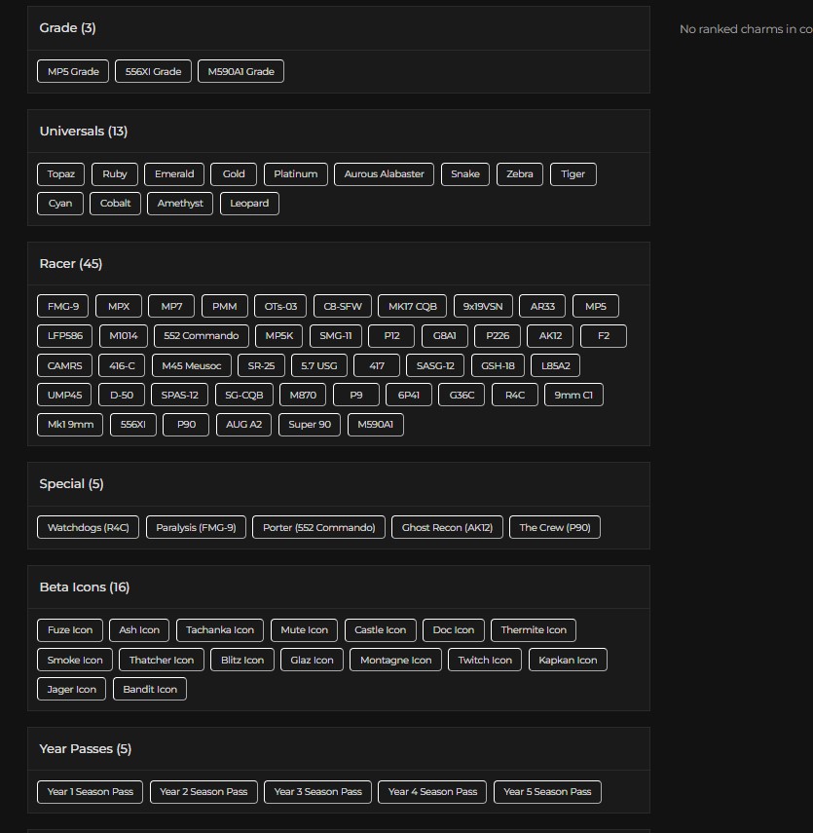
Task: Select the Mk1 9mm Racer chip
Action: click(x=70, y=425)
